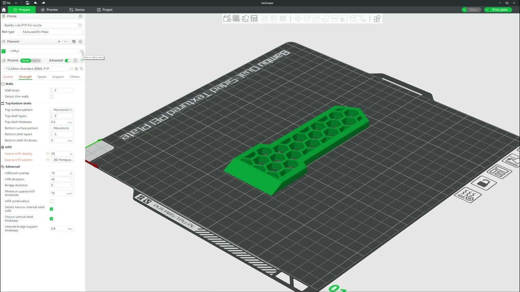Screen dimensions: 520x292
Task: Open the Support settings tab
Action: click(x=58, y=77)
